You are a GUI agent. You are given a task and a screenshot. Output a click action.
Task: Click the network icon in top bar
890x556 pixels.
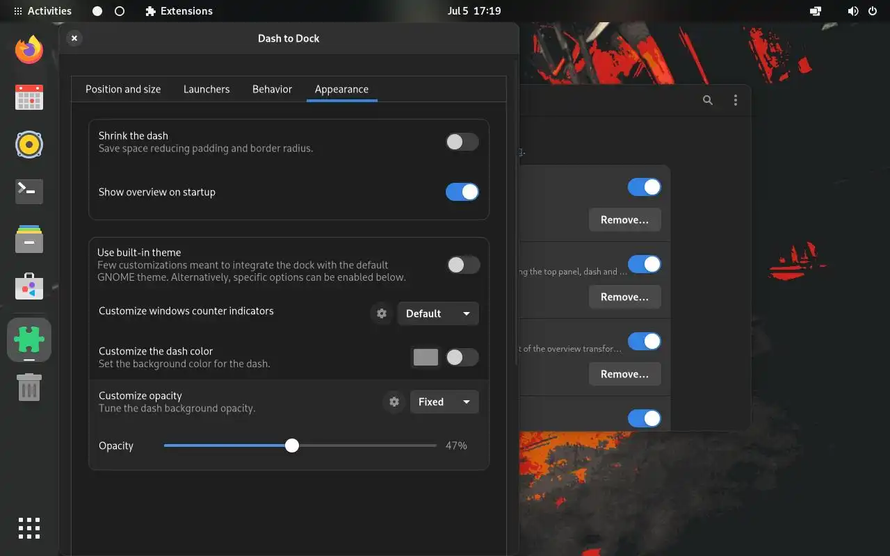pos(816,11)
